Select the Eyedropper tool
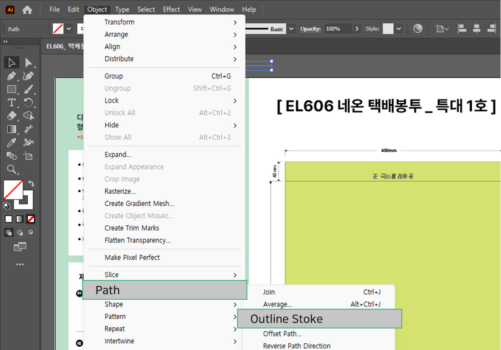 coord(12,142)
